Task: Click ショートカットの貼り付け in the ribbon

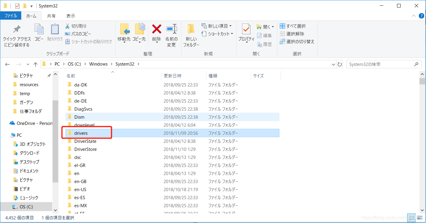Action: click(x=88, y=41)
